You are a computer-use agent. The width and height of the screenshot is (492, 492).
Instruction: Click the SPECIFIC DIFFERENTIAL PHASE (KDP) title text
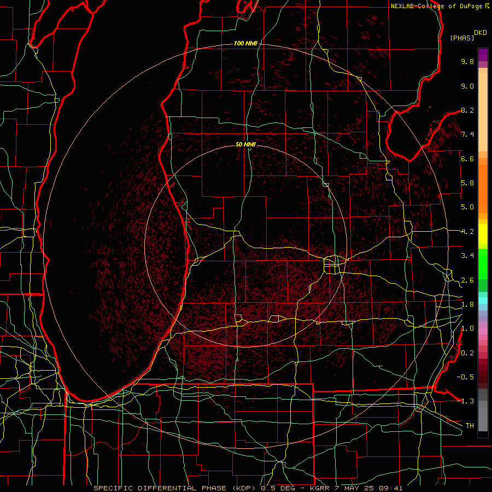coord(177,488)
